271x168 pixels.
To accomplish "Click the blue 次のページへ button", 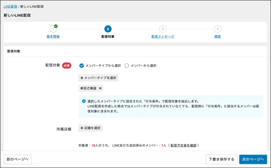I will point(253,159).
